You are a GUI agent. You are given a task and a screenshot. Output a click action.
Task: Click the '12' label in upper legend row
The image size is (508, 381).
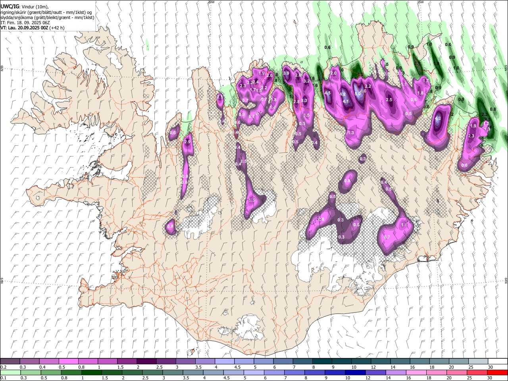point(373,367)
